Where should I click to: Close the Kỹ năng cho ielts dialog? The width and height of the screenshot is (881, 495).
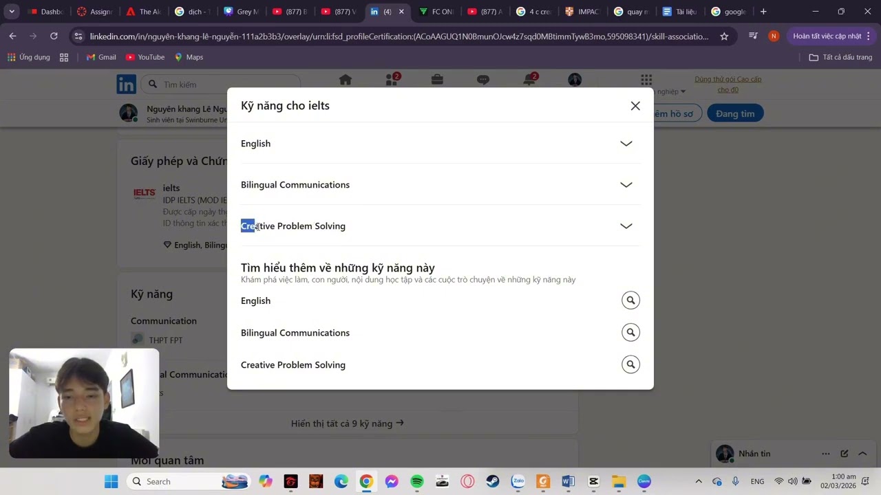point(635,106)
